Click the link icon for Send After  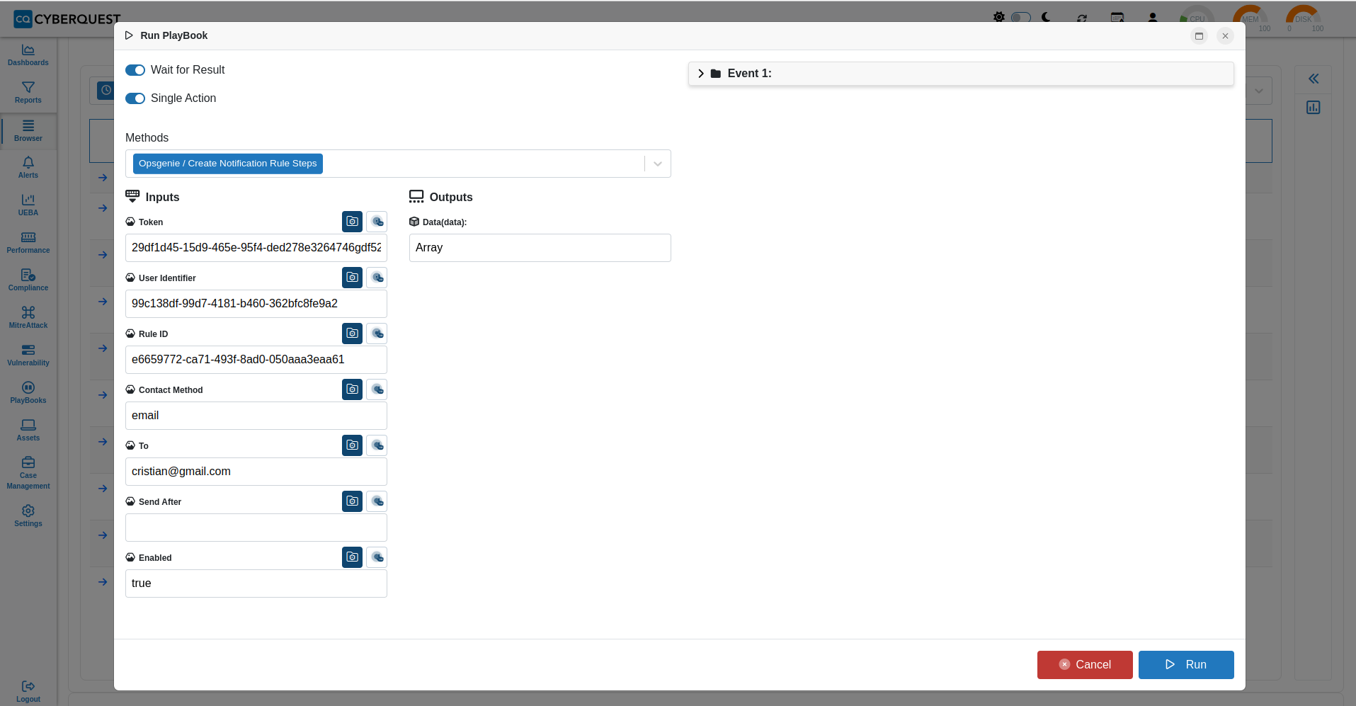point(377,501)
